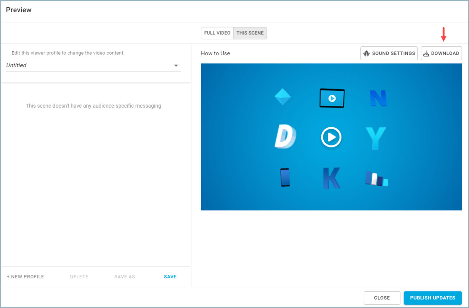The image size is (469, 308).
Task: Click Save As for the profile
Action: point(125,277)
